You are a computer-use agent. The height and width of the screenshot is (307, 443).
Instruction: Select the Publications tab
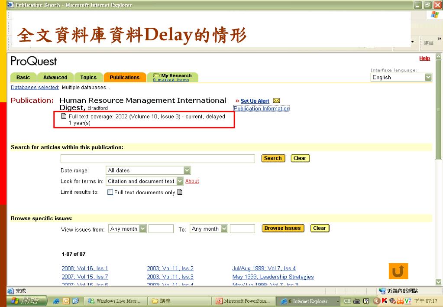(x=125, y=77)
